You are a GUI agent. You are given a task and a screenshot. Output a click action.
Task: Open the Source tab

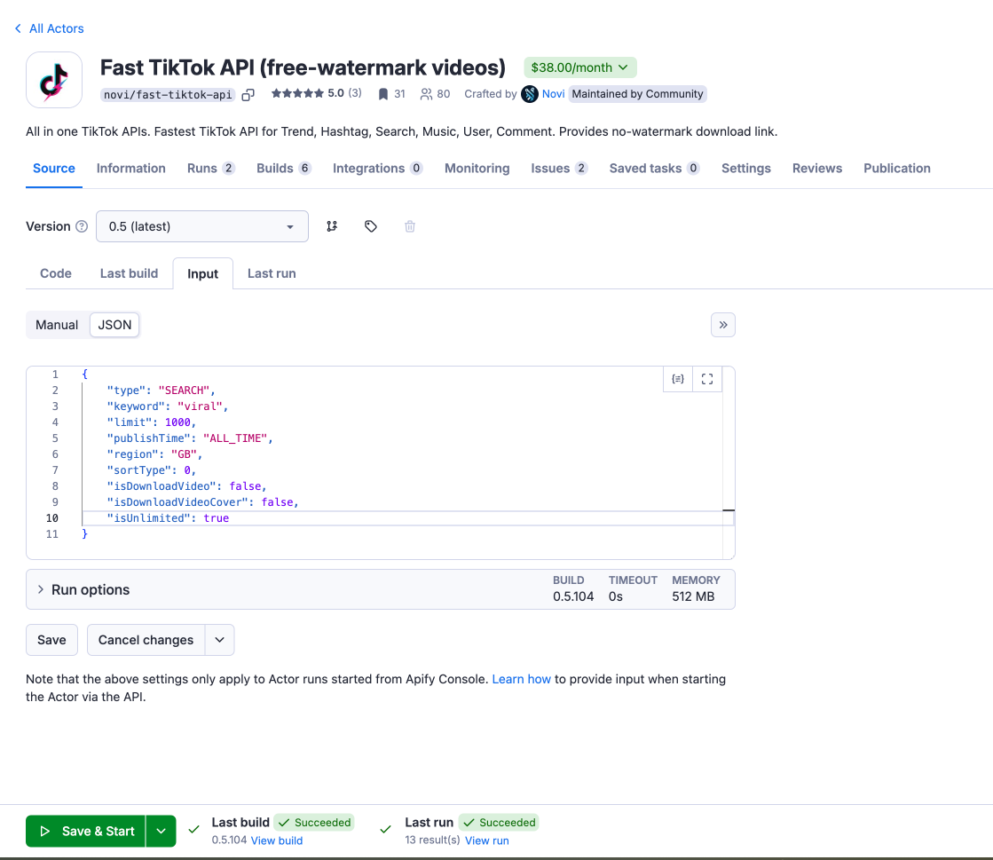(x=54, y=168)
